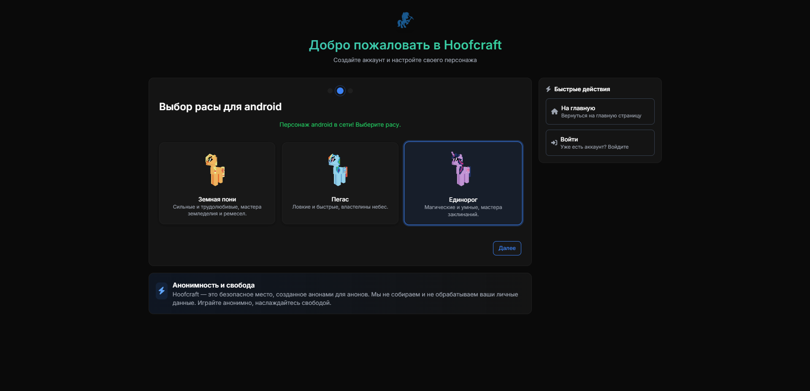Click the home icon beside На главную
The width and height of the screenshot is (810, 391).
pos(555,111)
